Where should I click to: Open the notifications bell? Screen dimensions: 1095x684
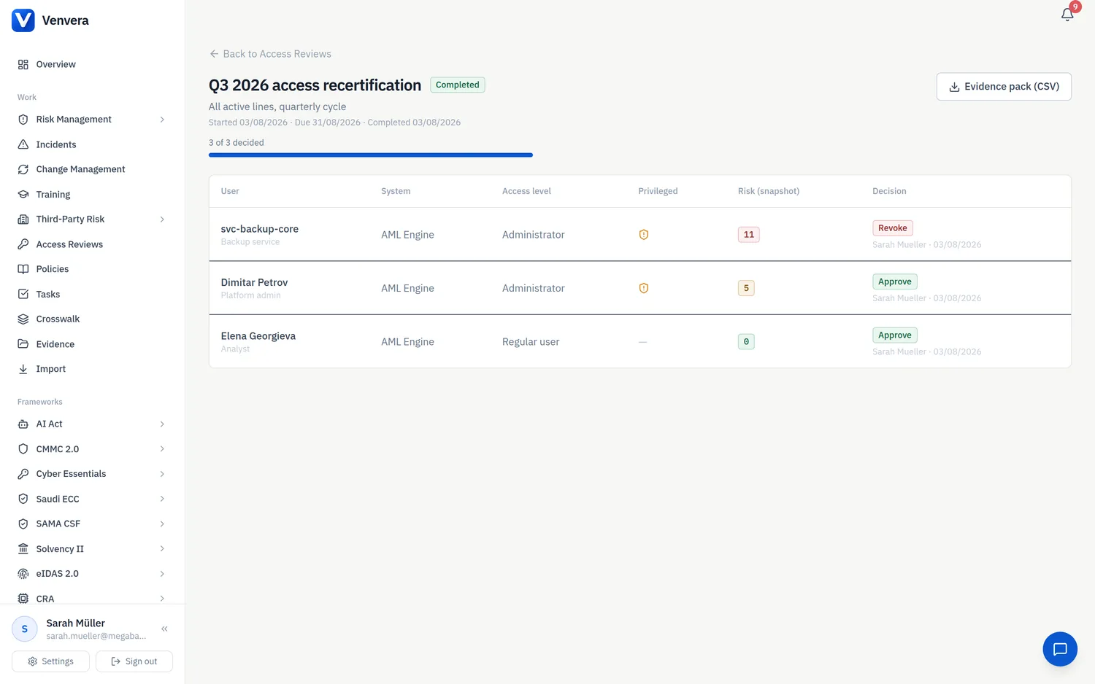pos(1067,15)
